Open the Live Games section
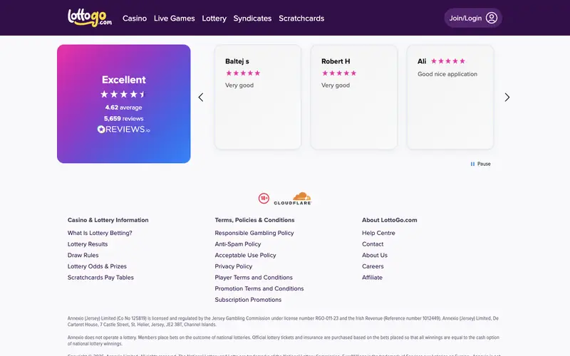Screen dimensions: 570x356 (174, 19)
